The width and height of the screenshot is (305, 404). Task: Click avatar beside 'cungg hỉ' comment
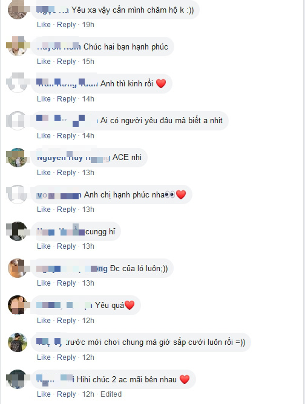coord(18,231)
